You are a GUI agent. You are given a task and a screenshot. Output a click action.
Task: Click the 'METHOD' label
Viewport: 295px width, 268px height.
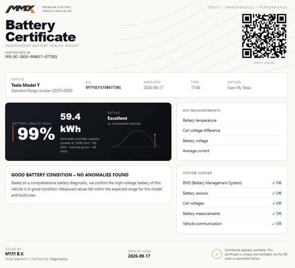tap(234, 82)
